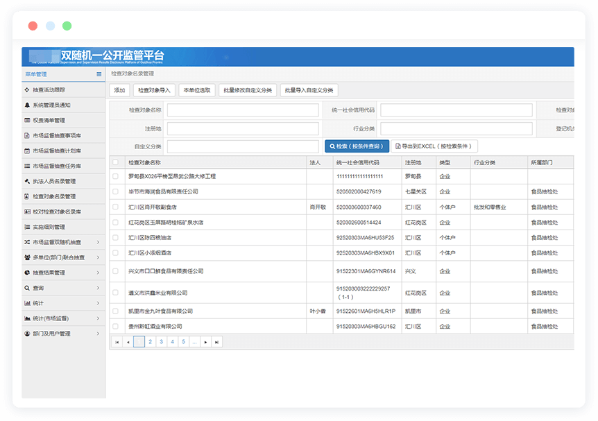Screen dimensions: 598x421
Task: Tick the select-all checkbox in table header
Action: [x=115, y=162]
